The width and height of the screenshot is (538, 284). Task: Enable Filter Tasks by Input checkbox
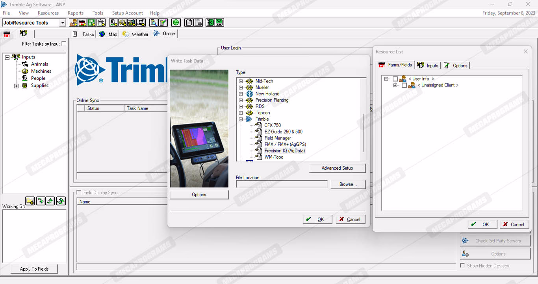(x=64, y=44)
